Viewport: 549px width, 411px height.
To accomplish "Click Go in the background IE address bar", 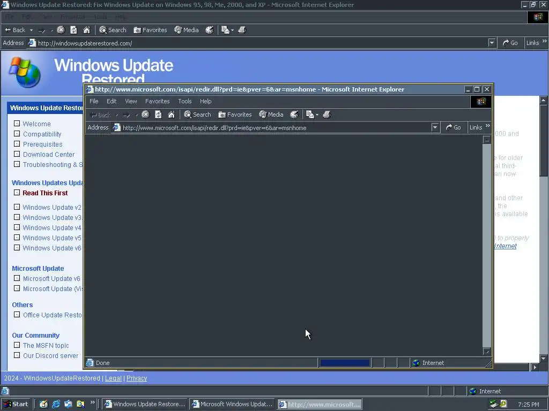I will pyautogui.click(x=510, y=43).
